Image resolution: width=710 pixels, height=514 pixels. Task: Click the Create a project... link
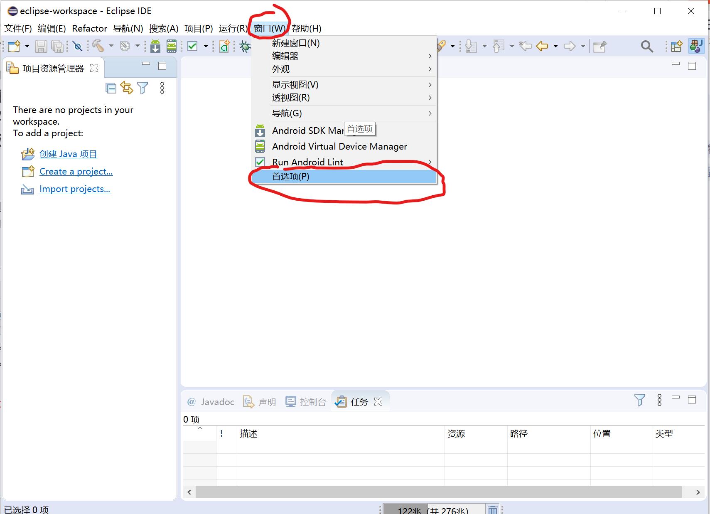[76, 172]
